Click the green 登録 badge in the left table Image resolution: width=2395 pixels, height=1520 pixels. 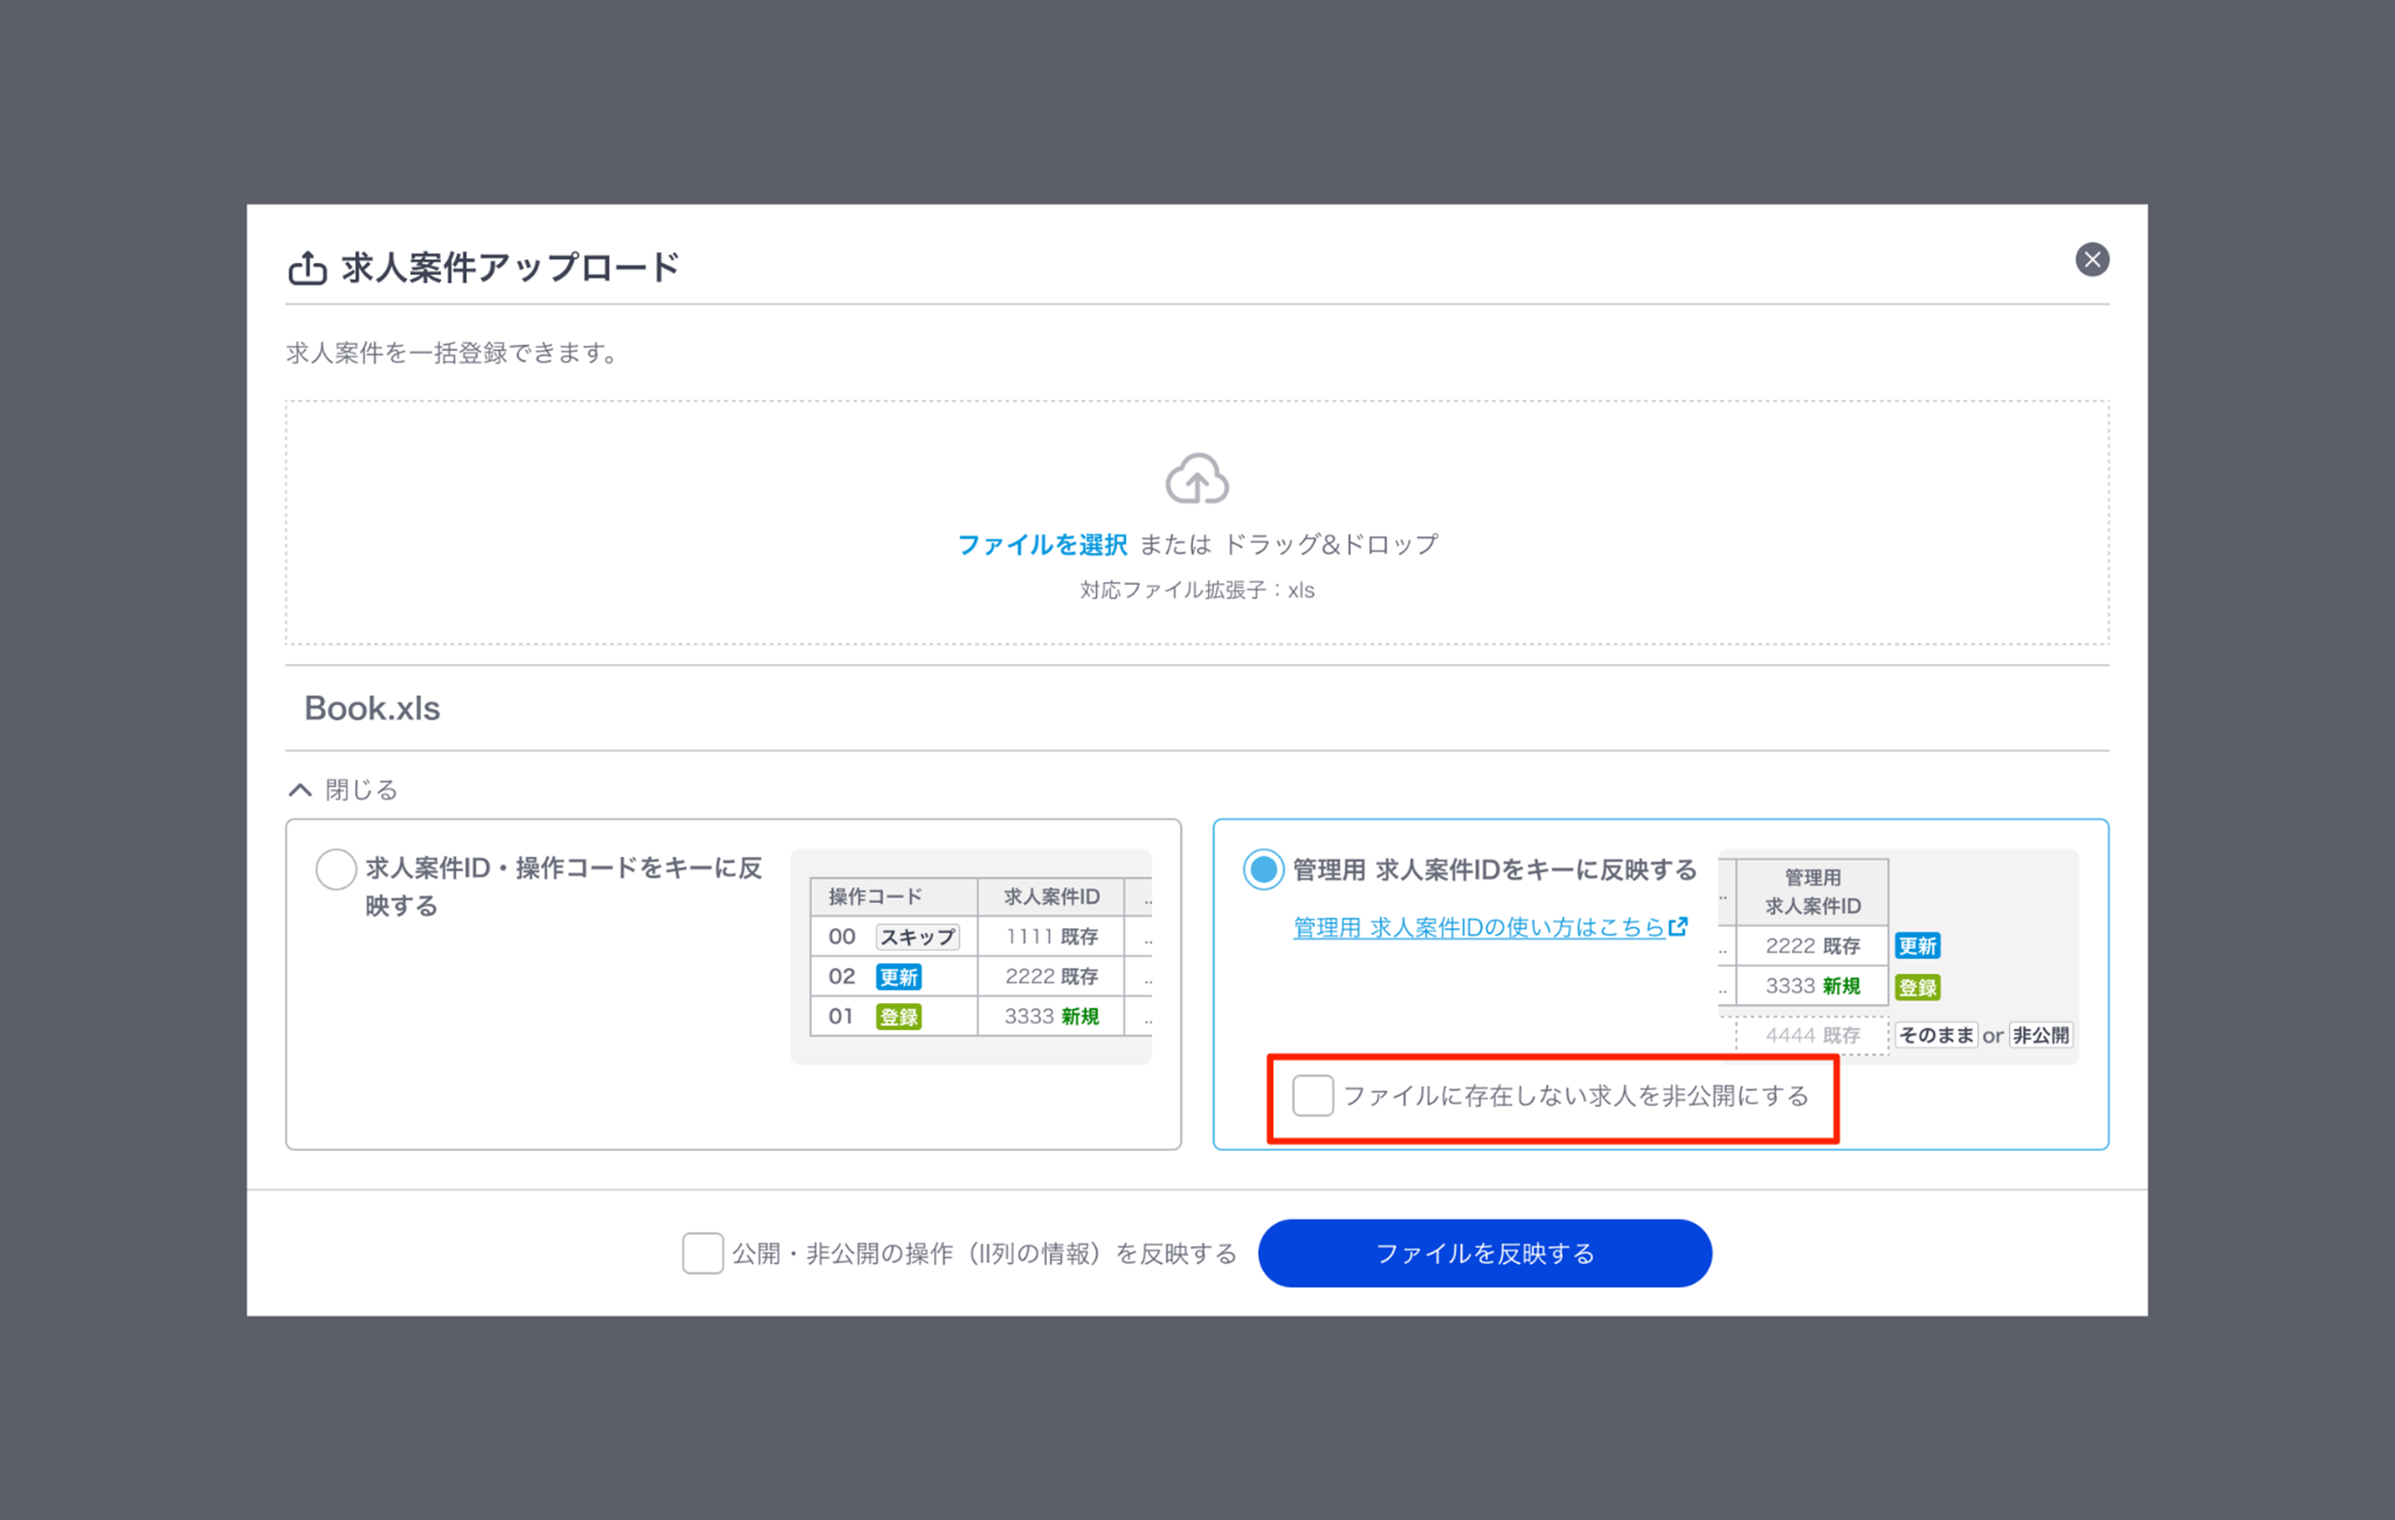(x=898, y=1016)
